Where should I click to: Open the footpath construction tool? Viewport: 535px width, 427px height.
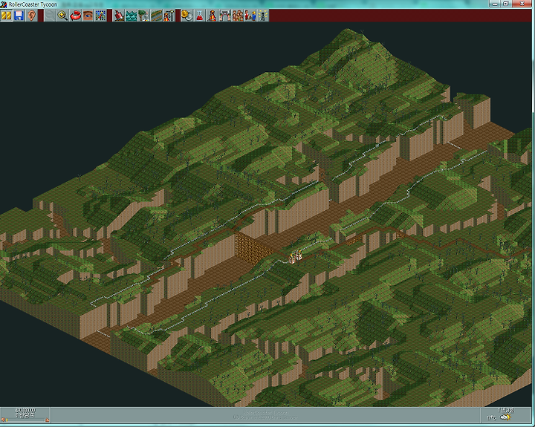pos(157,16)
